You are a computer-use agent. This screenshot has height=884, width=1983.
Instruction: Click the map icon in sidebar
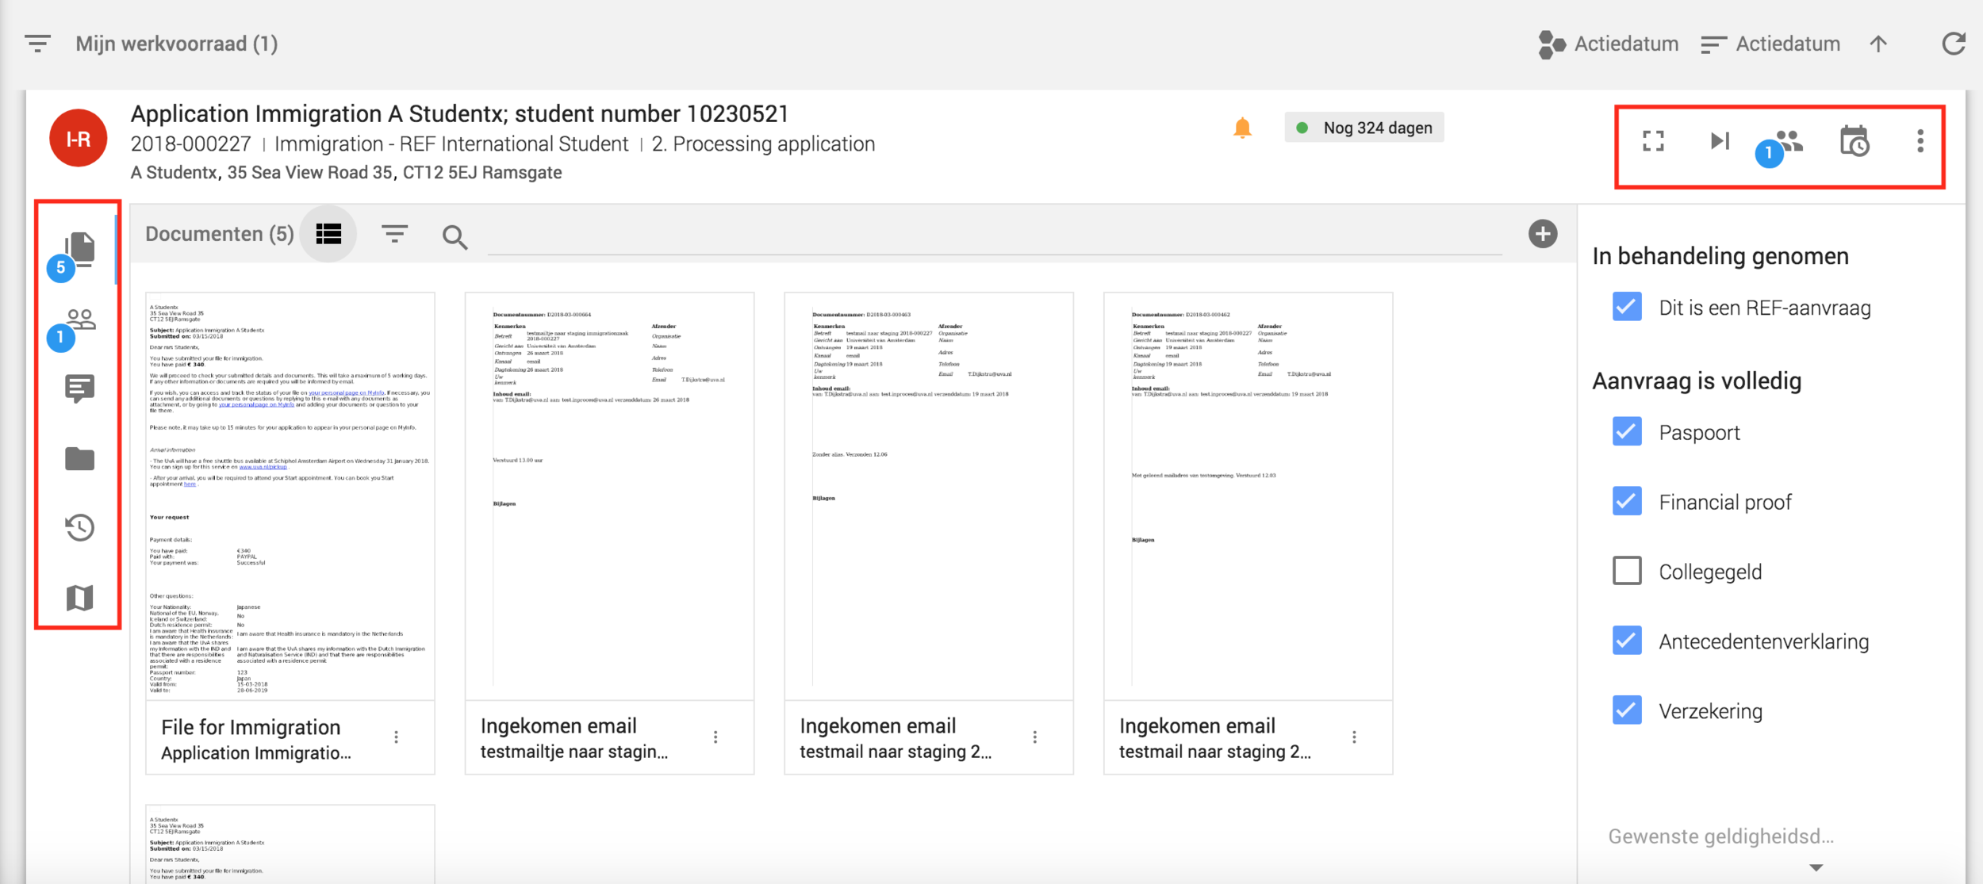coord(79,597)
